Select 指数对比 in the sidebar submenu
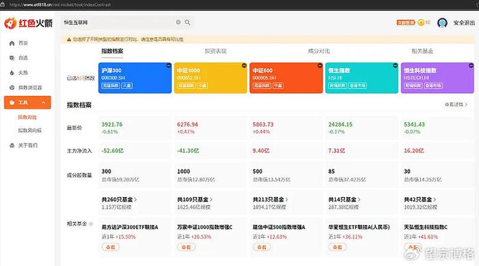This screenshot has height=266, width=479. click(27, 117)
